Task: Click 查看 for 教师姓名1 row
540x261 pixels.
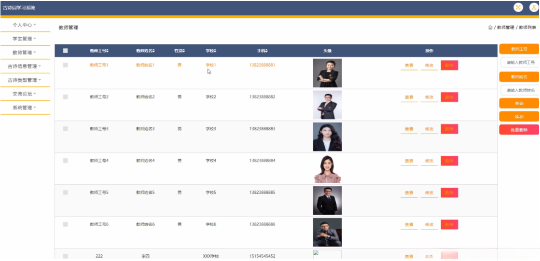Action: (x=409, y=66)
